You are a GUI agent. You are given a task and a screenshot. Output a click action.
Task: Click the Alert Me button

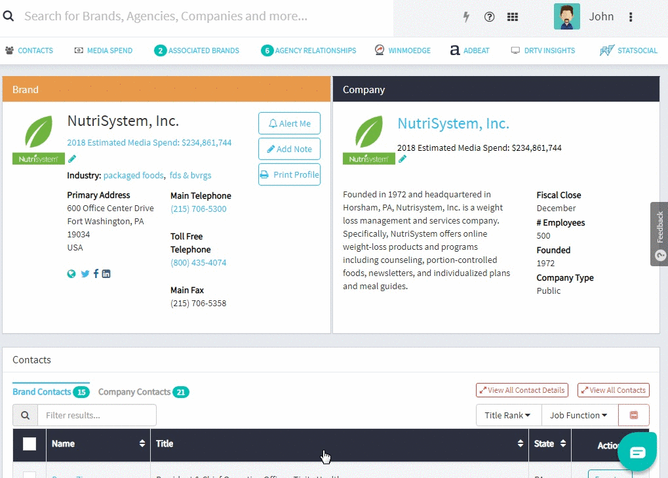(x=289, y=123)
